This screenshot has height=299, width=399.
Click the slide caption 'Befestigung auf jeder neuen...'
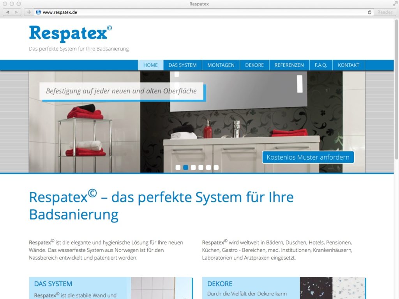[x=122, y=91]
